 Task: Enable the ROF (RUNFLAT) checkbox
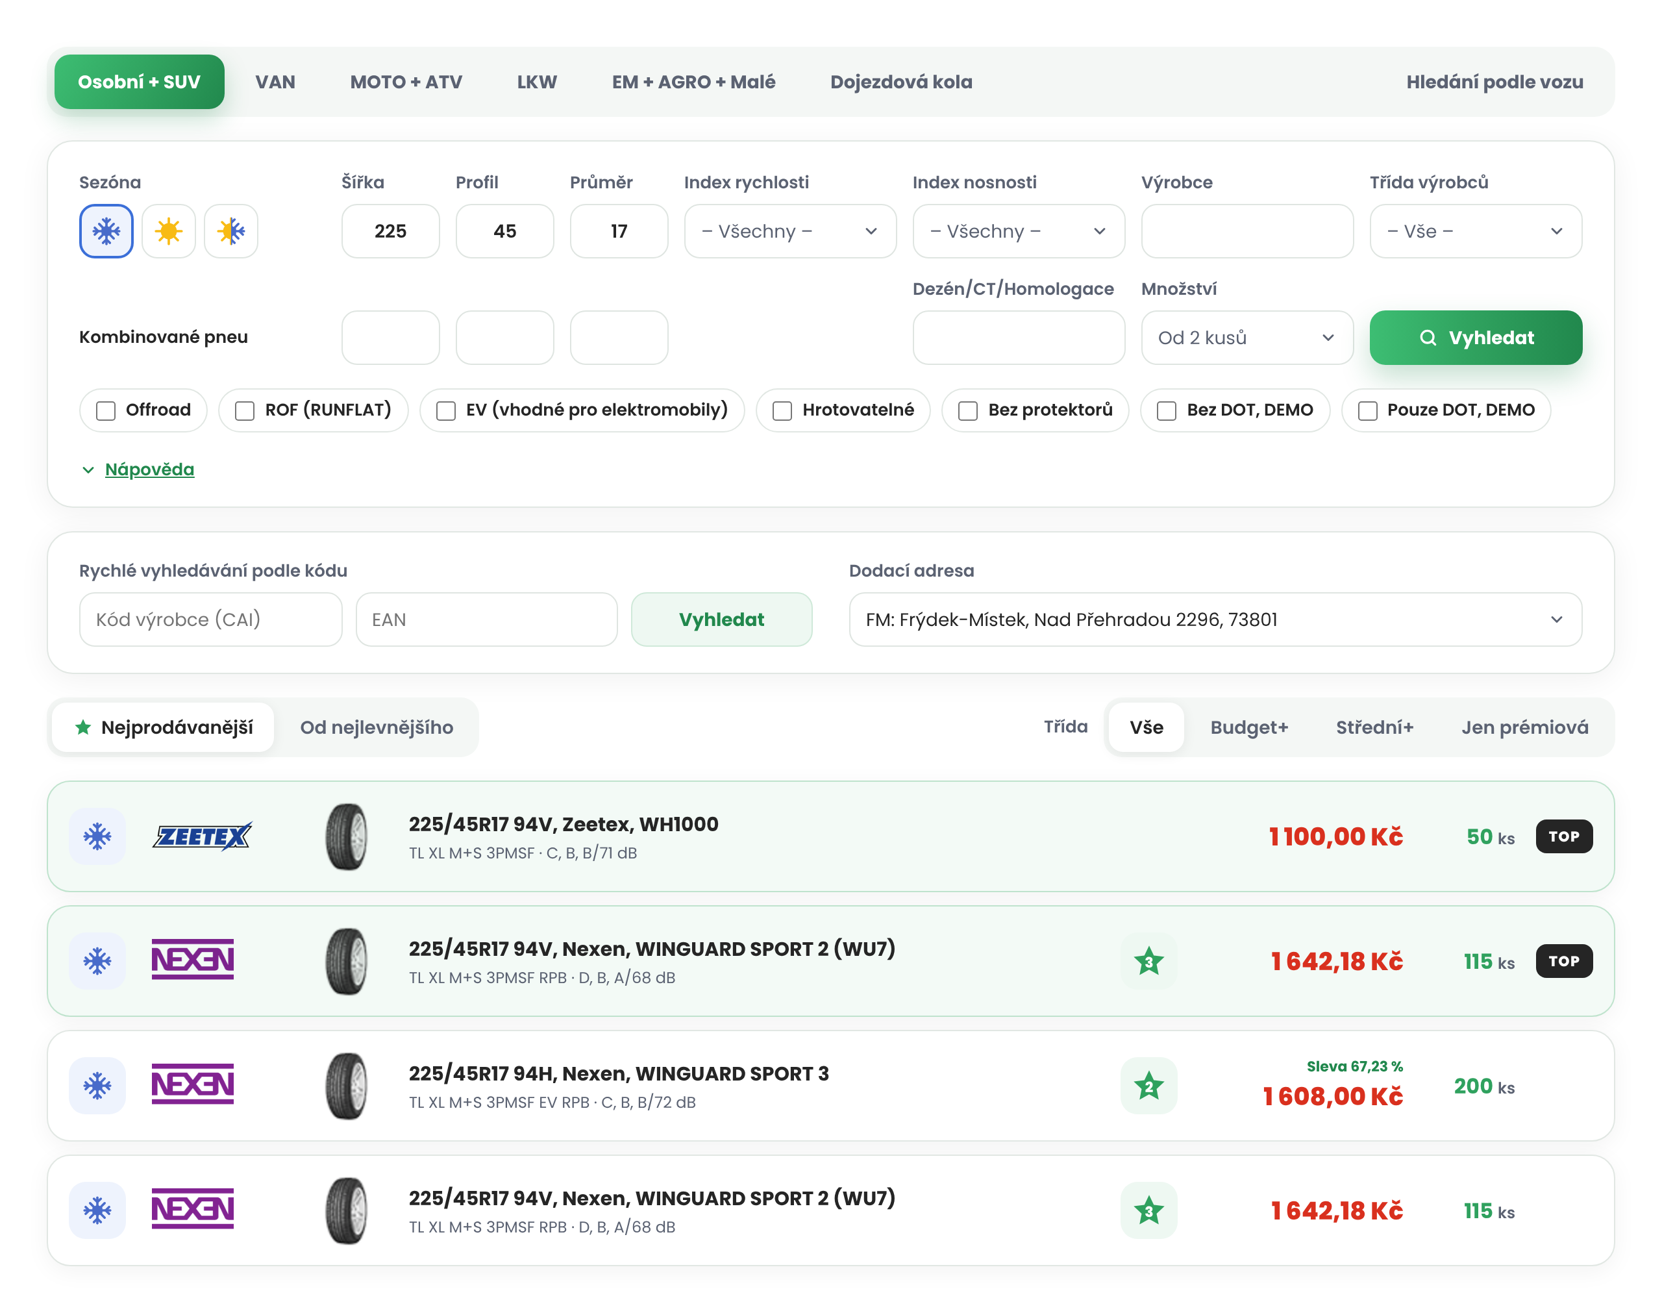click(245, 410)
